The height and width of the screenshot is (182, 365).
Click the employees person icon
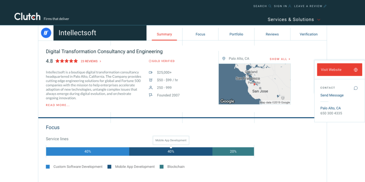coord(151,88)
